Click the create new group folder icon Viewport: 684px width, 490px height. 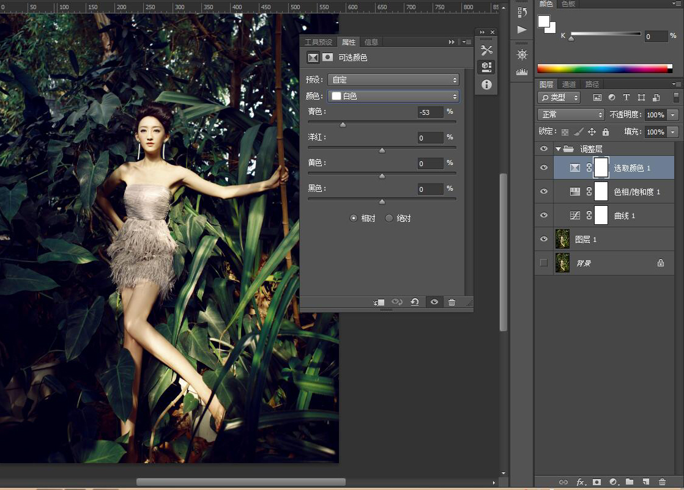click(629, 482)
